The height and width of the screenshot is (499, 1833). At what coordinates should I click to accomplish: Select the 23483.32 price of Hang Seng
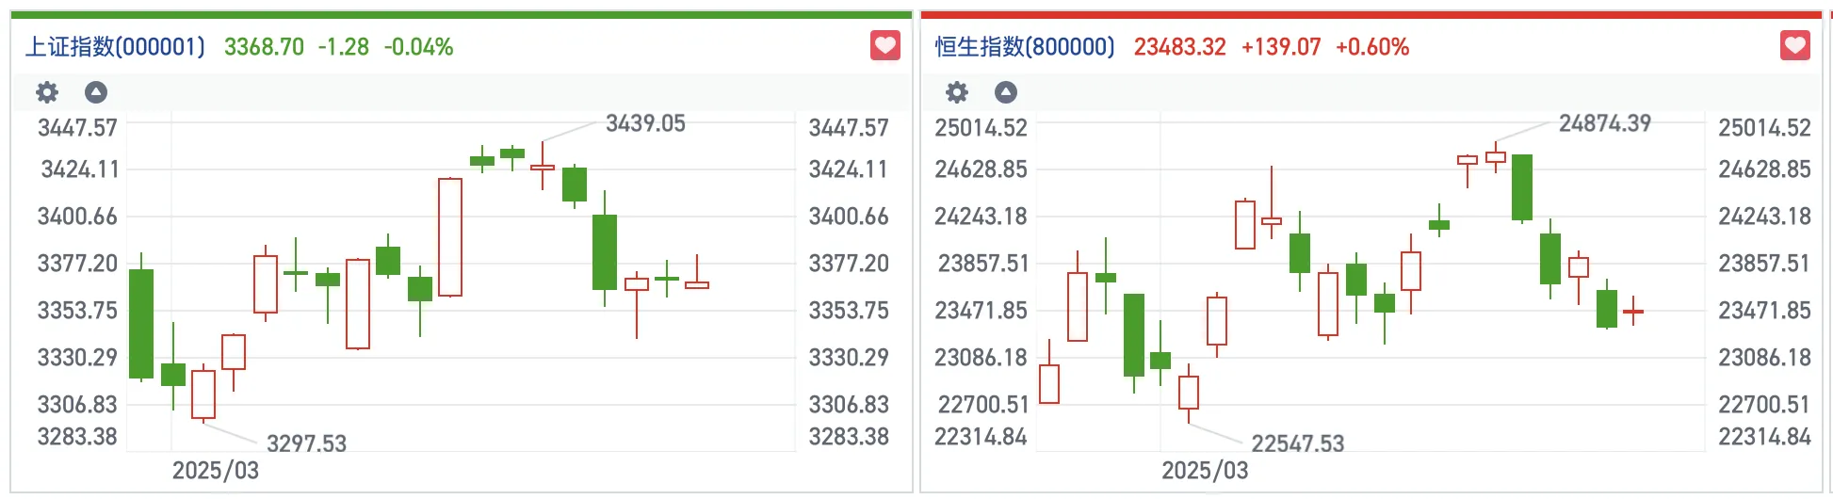1180,47
